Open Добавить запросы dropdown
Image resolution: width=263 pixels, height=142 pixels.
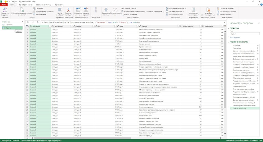[175, 11]
